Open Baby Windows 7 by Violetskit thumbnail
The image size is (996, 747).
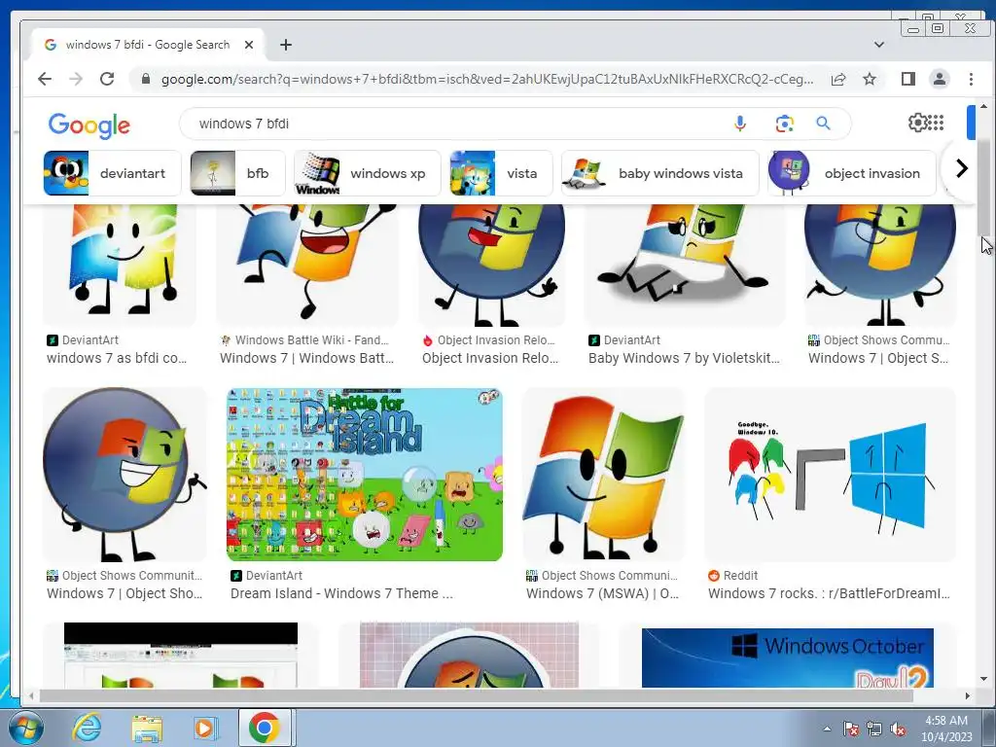pyautogui.click(x=685, y=264)
